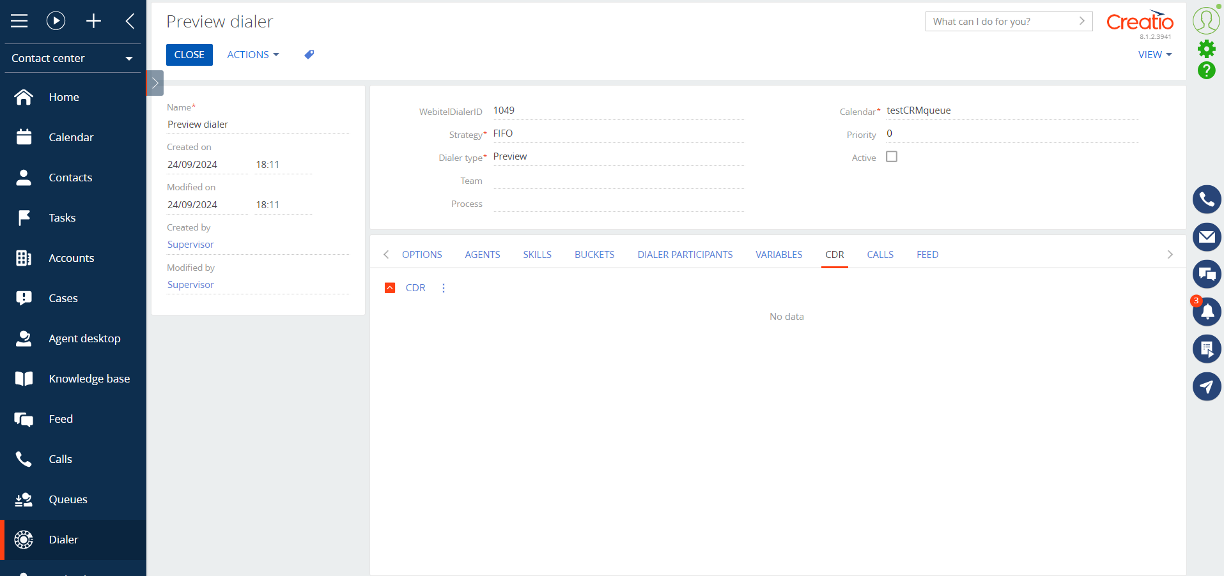Open Knowledge base section
This screenshot has width=1224, height=576.
73,379
